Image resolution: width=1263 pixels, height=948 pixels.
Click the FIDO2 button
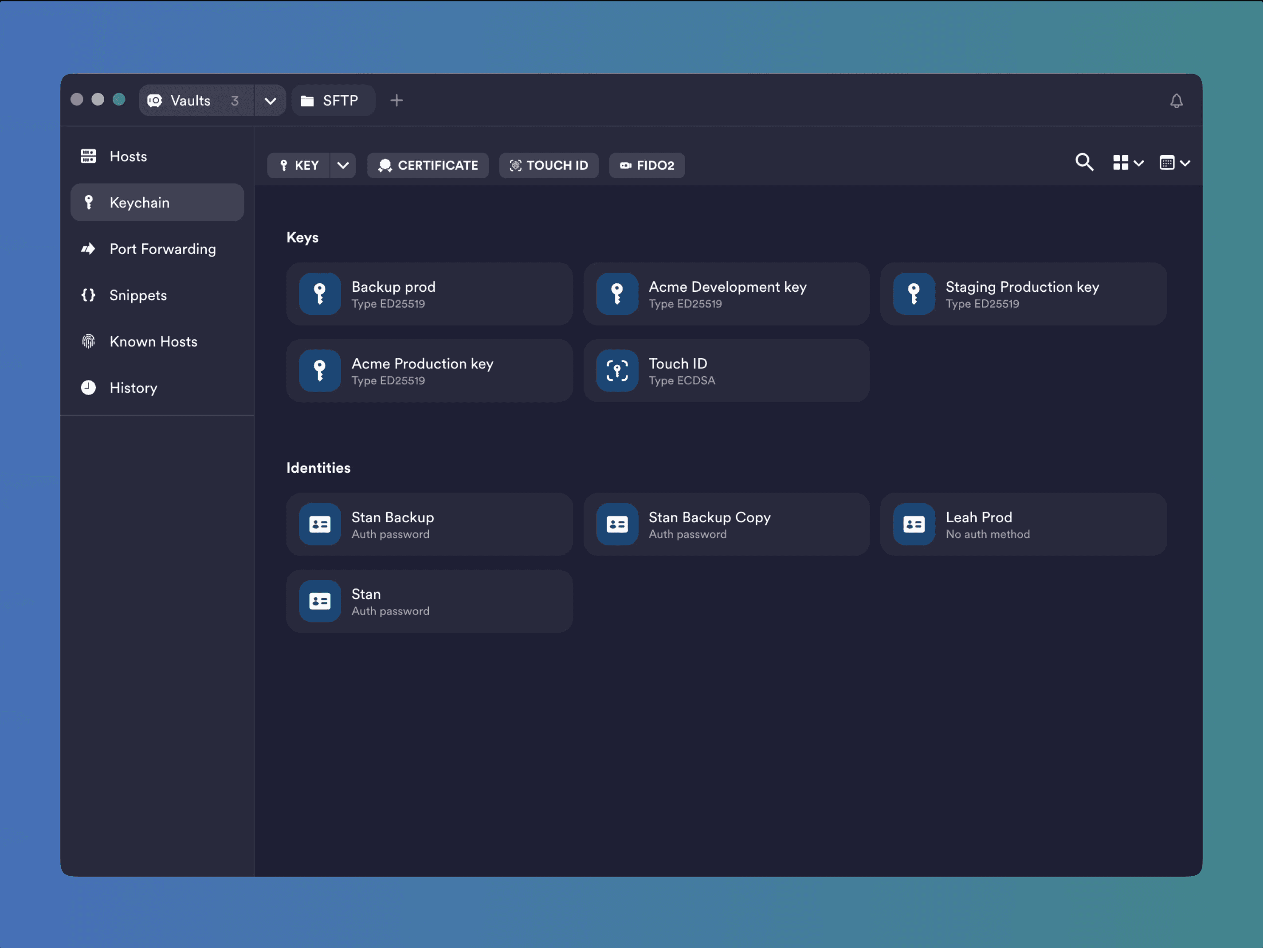[x=646, y=165]
